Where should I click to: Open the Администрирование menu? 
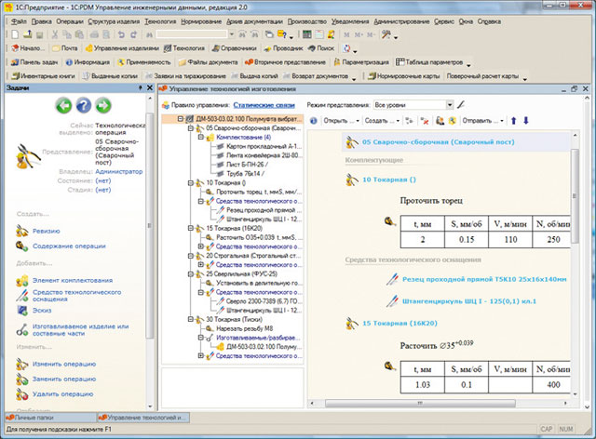point(401,21)
